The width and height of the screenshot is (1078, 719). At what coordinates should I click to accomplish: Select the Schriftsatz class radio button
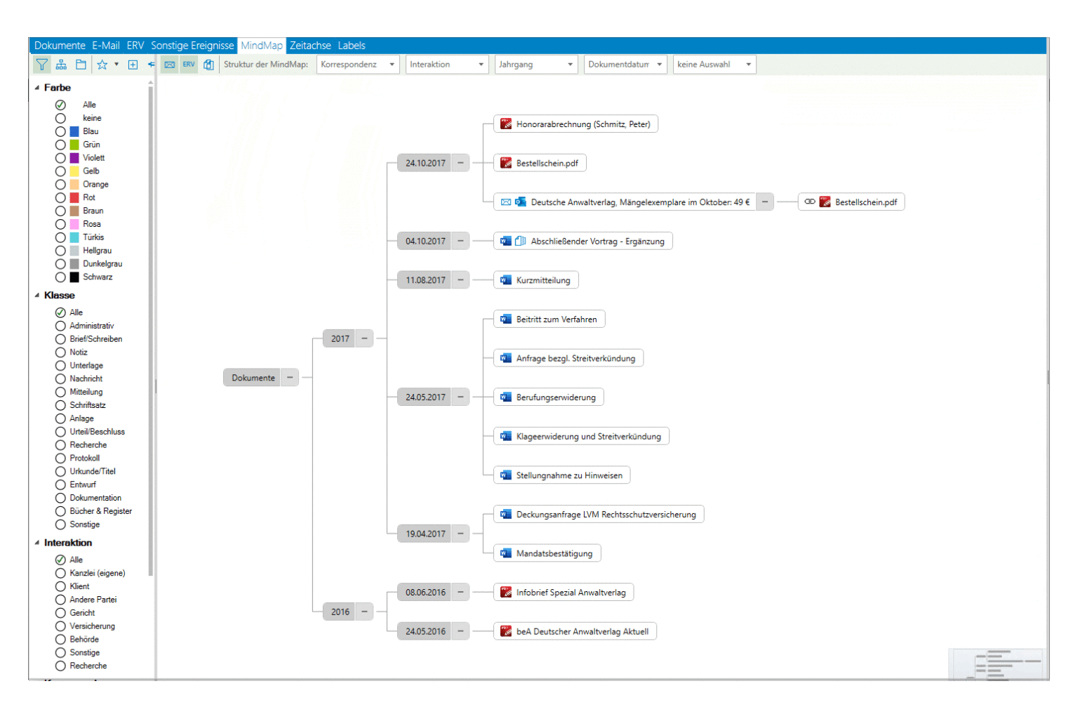[x=60, y=405]
